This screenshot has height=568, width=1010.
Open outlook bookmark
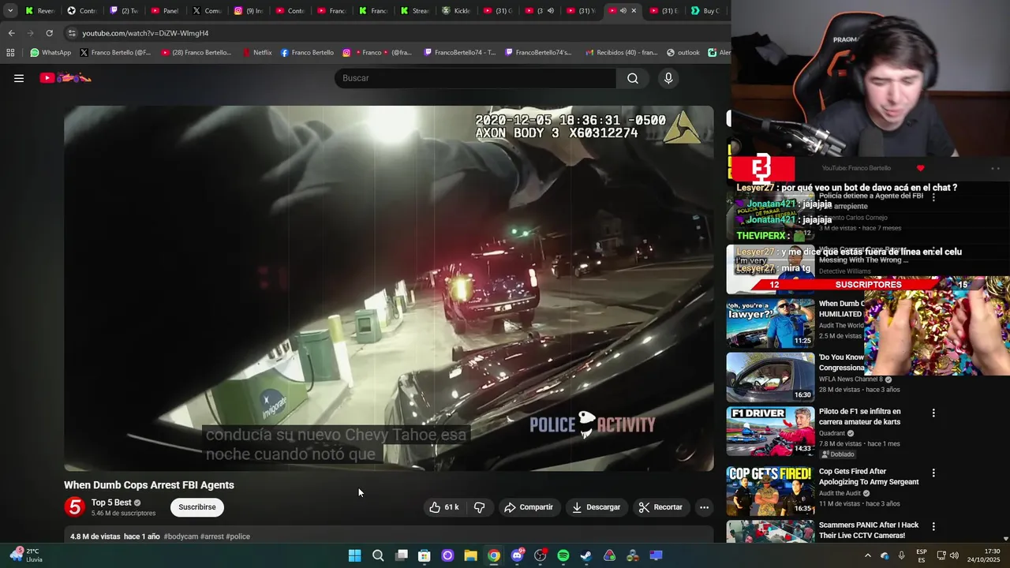point(683,53)
